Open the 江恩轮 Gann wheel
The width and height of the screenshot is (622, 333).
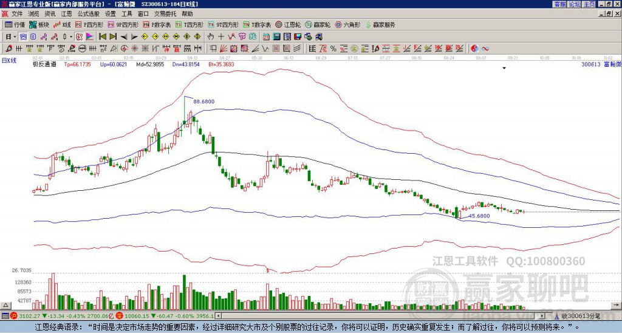tap(288, 24)
